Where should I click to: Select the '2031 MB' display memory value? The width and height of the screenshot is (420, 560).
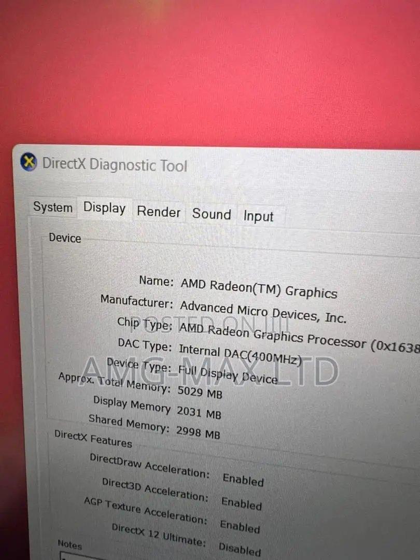pos(199,413)
